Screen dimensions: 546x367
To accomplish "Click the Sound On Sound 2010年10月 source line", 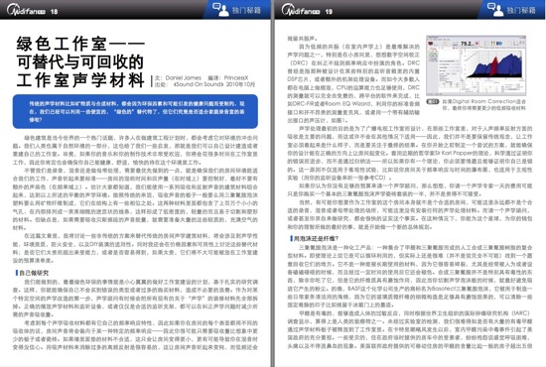I will point(205,84).
